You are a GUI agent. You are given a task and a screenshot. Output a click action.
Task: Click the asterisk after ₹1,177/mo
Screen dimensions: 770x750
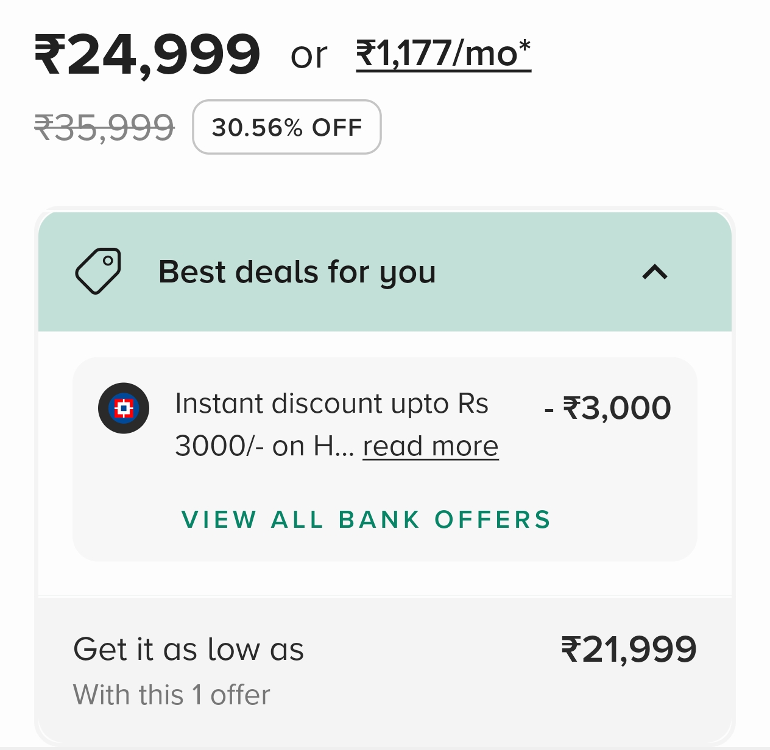coord(525,46)
